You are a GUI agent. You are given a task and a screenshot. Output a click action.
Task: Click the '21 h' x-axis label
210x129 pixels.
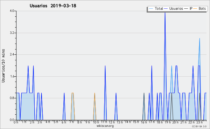tap(183, 122)
